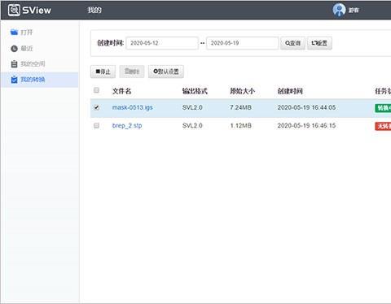The image size is (391, 304).
Task: Open the mask-0513.igs file link
Action: [133, 107]
